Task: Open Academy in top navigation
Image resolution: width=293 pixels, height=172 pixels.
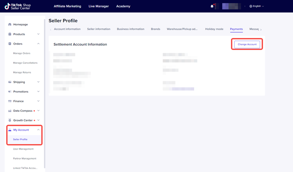Action: coord(123,6)
